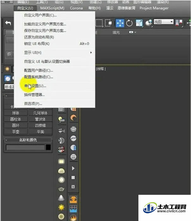Click the 几何球体 primitive button

(x=40, y=113)
